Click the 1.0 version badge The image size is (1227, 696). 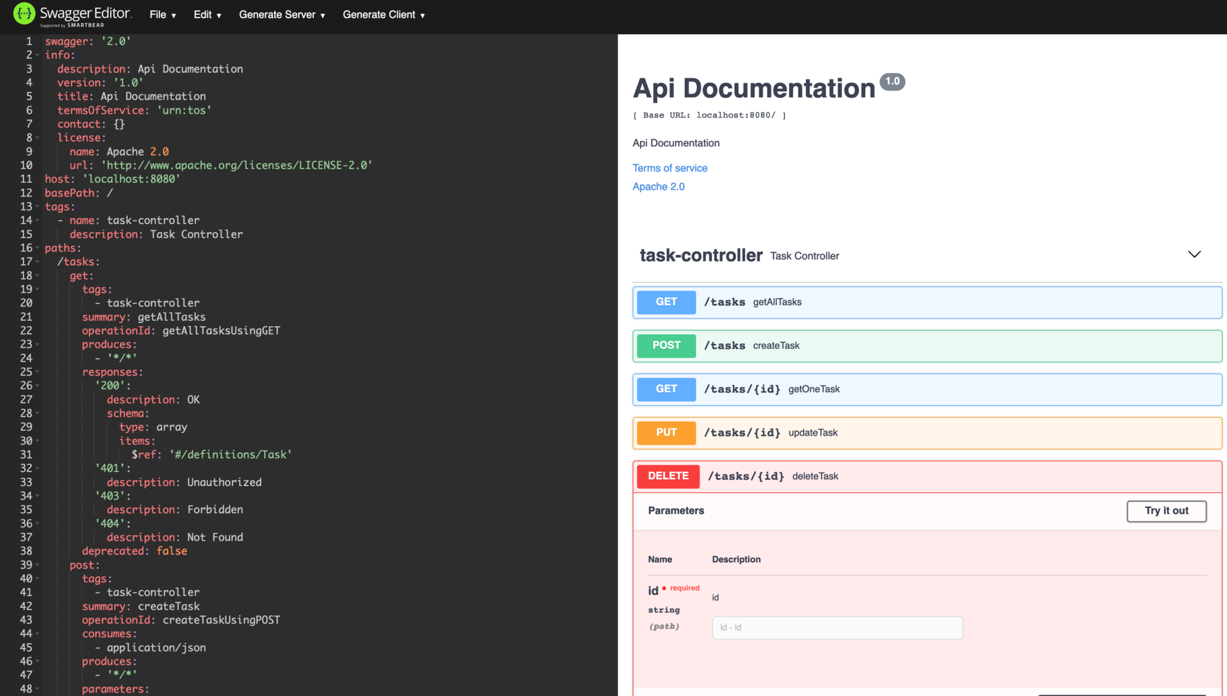click(892, 81)
